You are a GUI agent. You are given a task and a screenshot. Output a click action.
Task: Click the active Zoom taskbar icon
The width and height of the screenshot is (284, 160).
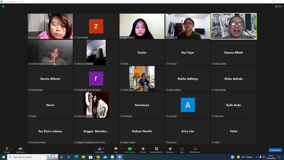(119, 157)
